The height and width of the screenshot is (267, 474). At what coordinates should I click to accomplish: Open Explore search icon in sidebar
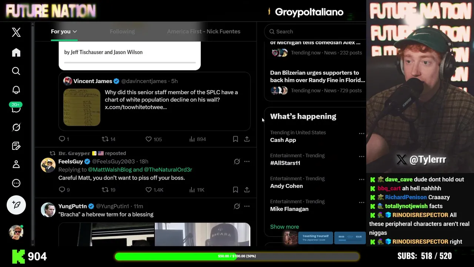(x=16, y=71)
